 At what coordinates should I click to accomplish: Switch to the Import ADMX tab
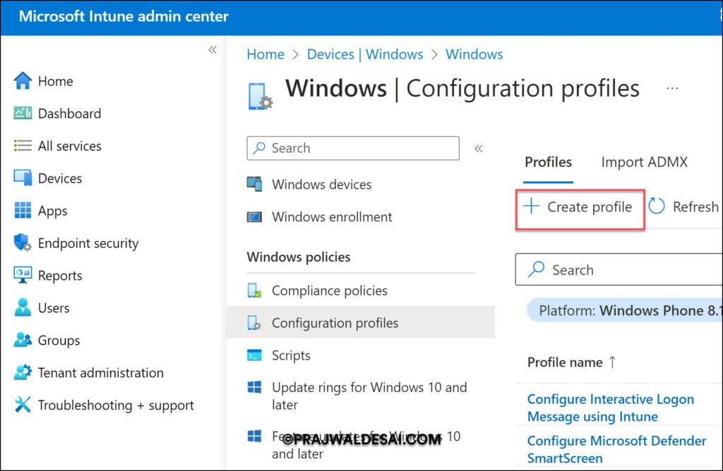[x=644, y=162]
